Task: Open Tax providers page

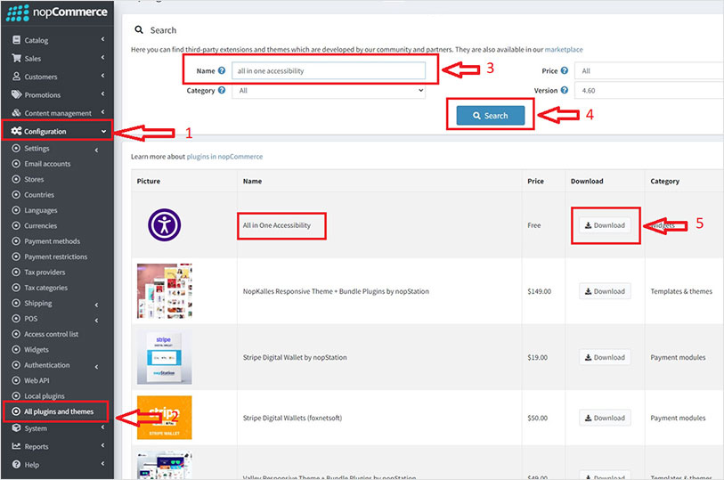Action: click(45, 273)
